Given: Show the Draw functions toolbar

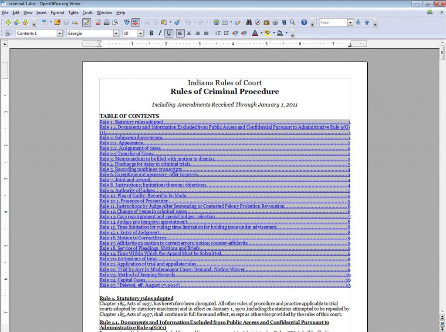Looking at the screenshot, I should [237, 23].
